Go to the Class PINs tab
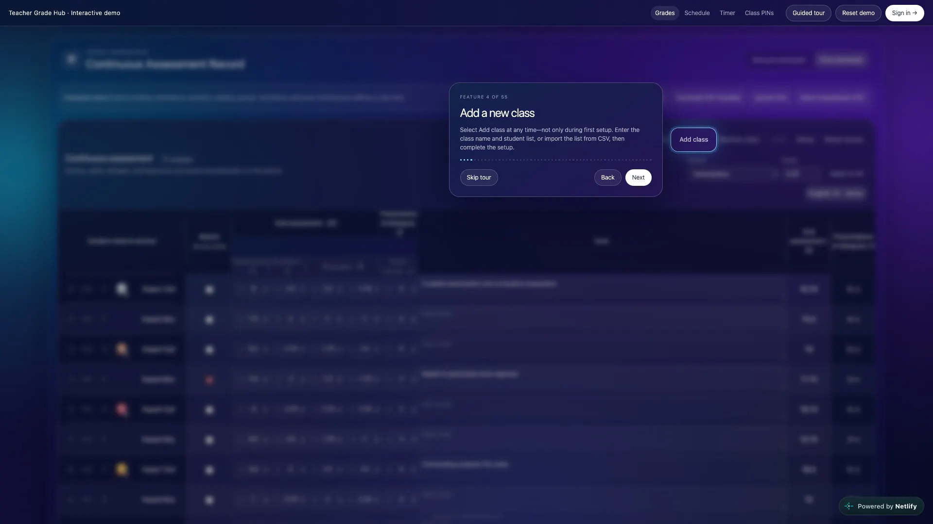 click(759, 13)
